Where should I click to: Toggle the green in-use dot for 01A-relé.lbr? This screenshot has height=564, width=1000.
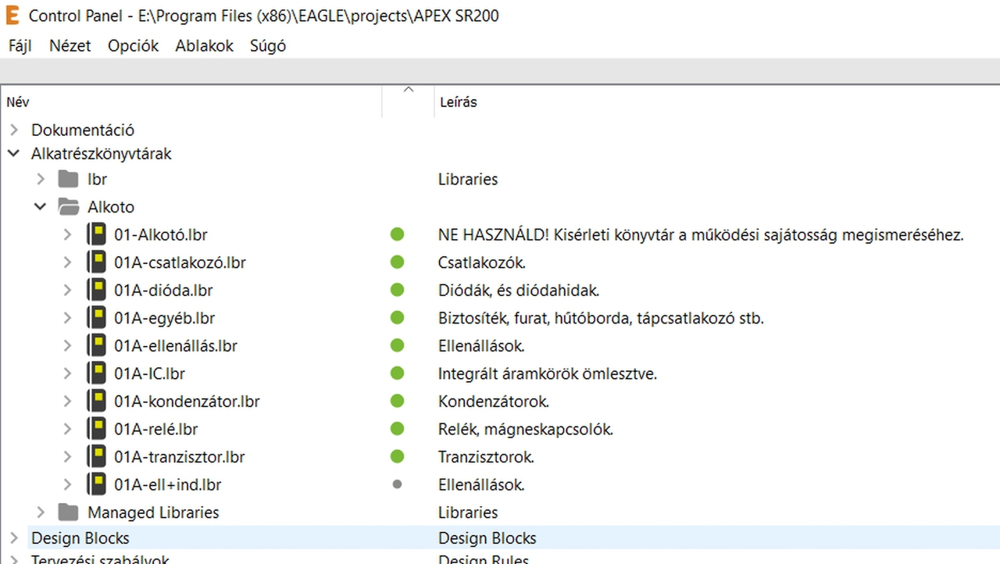point(397,429)
